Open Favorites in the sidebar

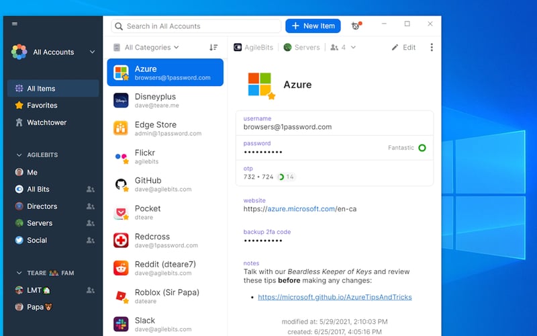53,106
